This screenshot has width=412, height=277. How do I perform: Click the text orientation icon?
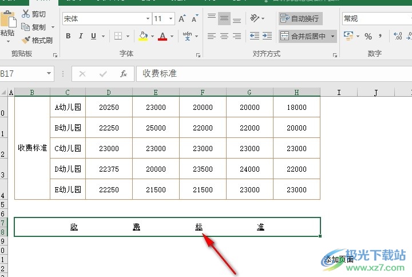[x=254, y=18]
